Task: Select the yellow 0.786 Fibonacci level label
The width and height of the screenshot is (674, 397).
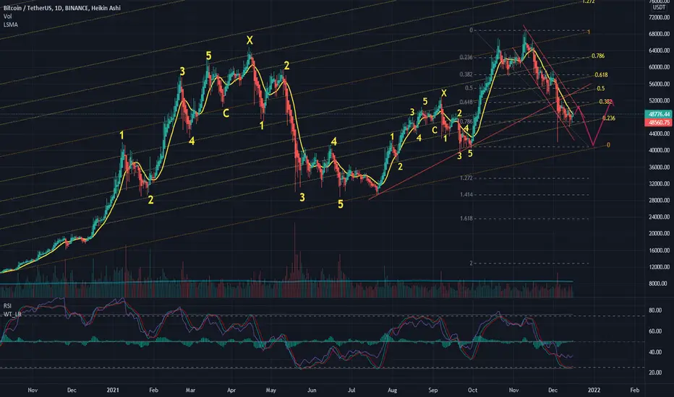Action: click(598, 56)
